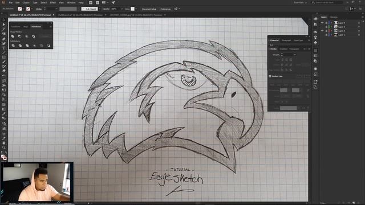Open the graphic Style dropdown arrow
This screenshot has height=205, width=365.
pyautogui.click(x=136, y=9)
